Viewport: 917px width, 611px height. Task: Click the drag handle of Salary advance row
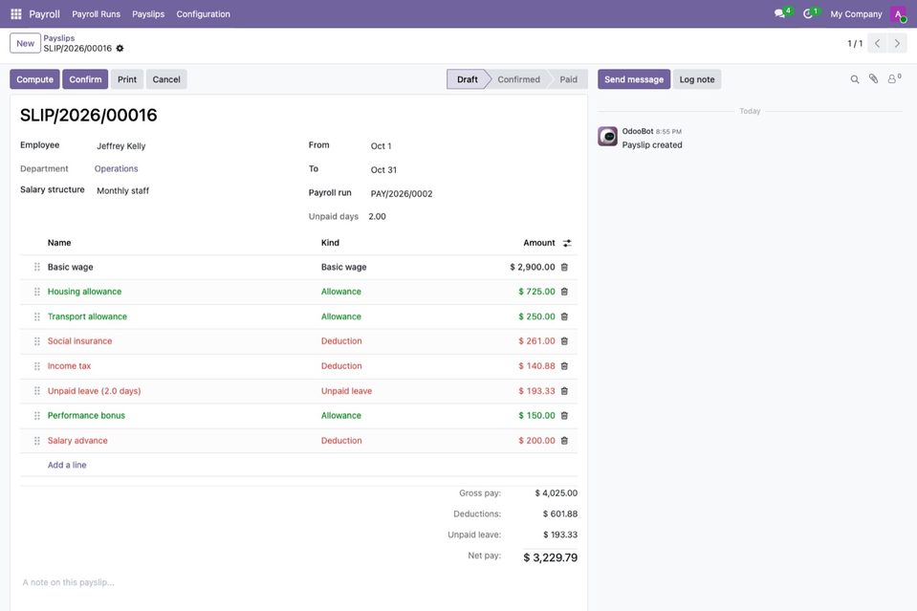[x=37, y=441]
